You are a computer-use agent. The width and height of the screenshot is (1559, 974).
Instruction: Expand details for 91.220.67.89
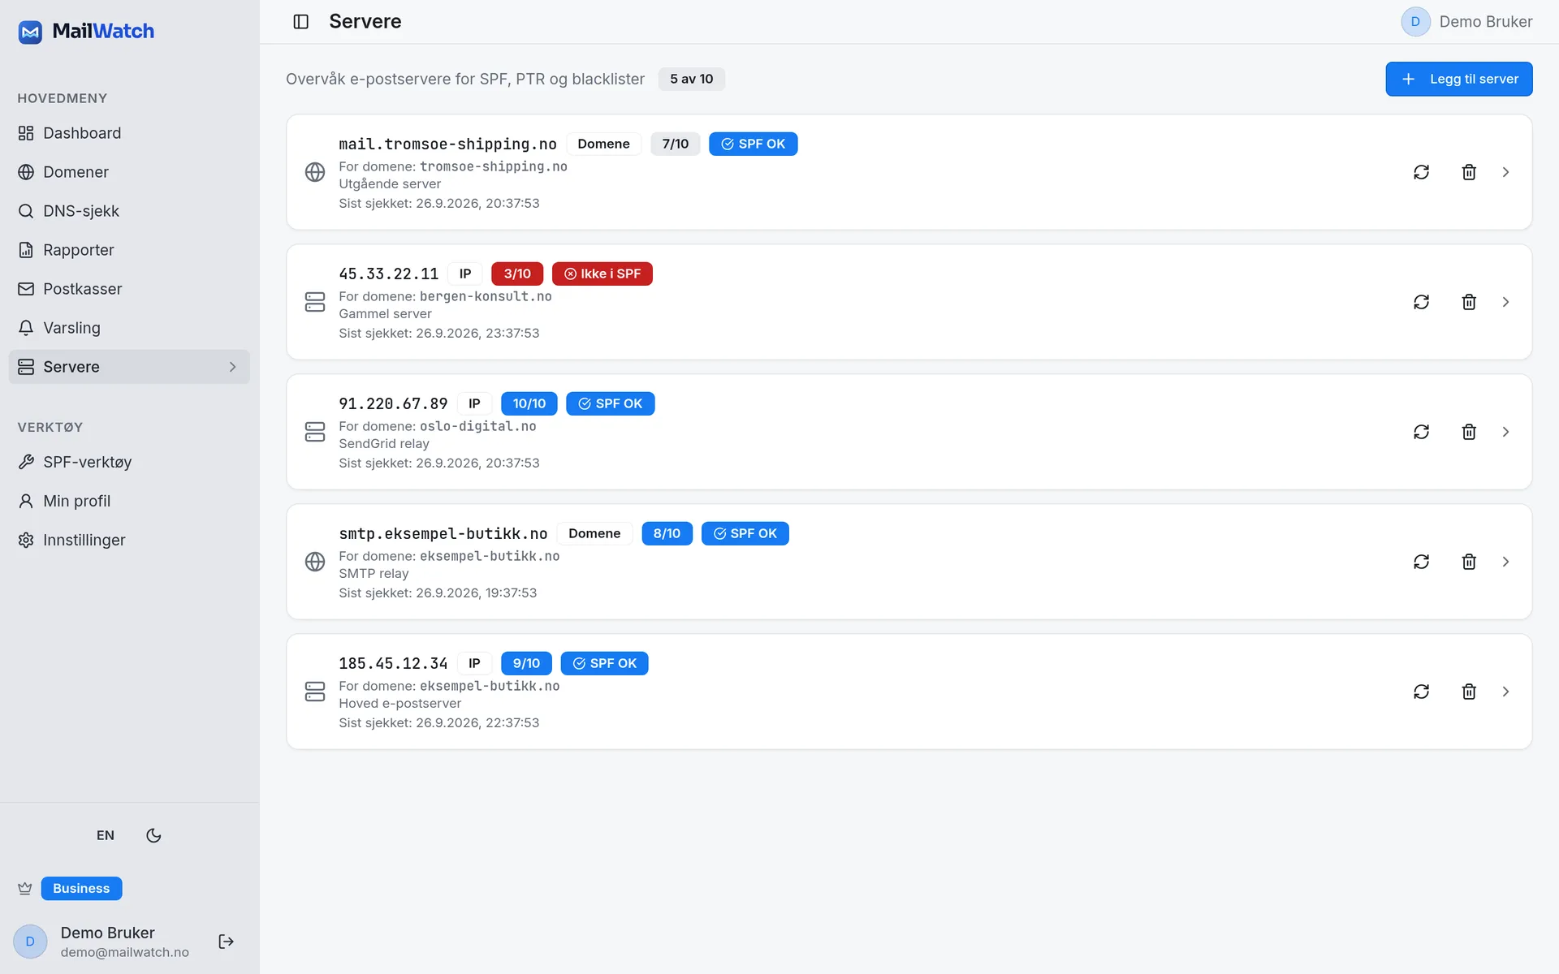[x=1505, y=432]
